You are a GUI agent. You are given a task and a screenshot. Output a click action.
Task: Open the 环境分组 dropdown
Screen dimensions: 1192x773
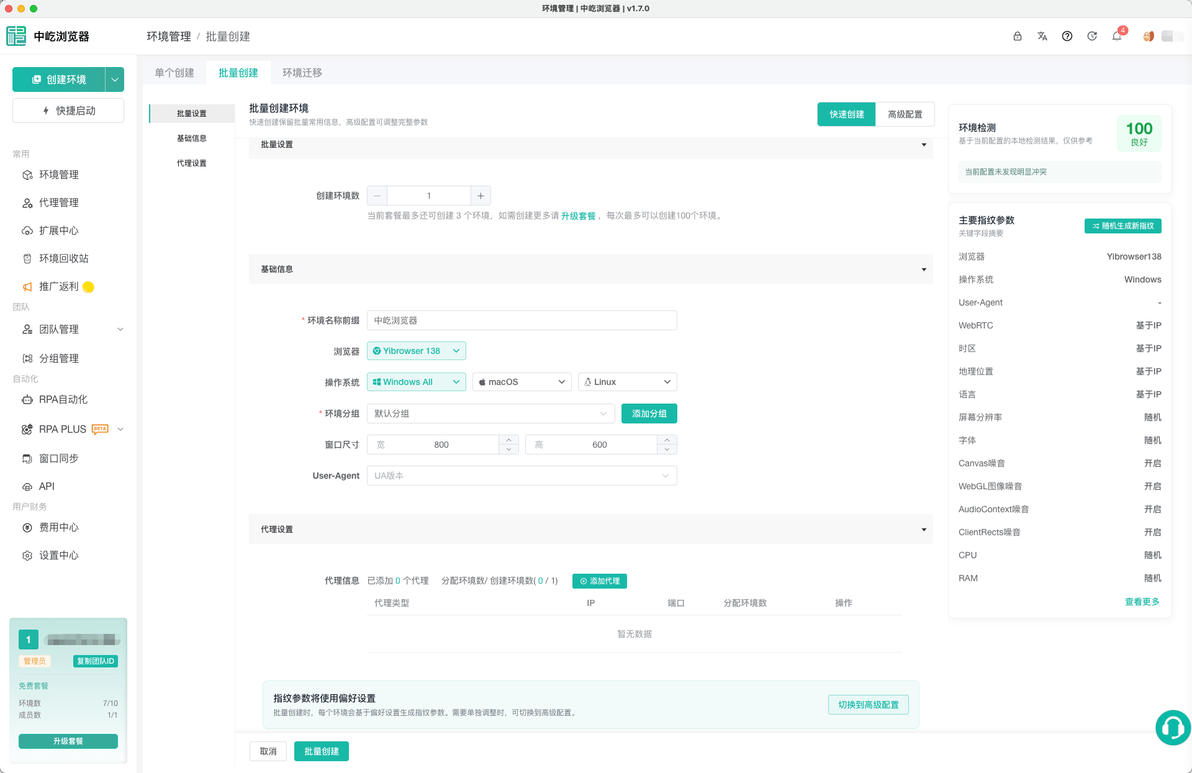click(491, 414)
